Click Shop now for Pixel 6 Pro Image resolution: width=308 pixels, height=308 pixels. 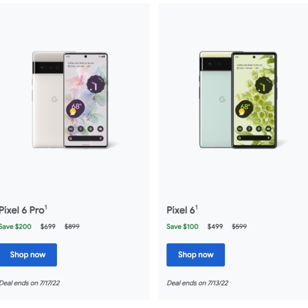(x=28, y=255)
